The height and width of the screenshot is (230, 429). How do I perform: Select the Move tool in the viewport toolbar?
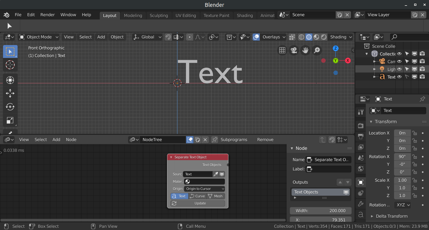[x=10, y=93]
